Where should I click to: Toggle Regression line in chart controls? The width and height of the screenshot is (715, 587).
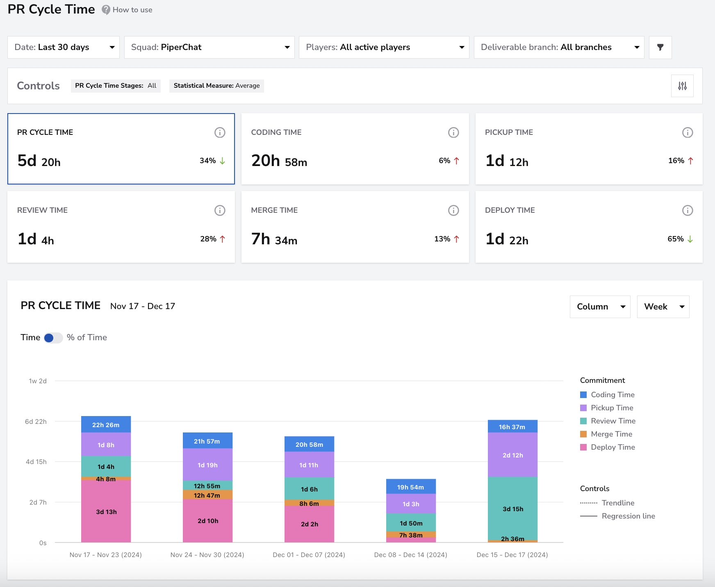click(617, 516)
